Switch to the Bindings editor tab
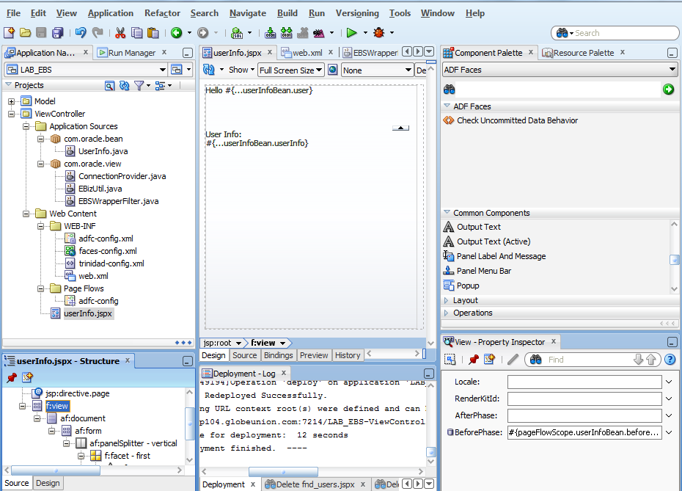 pyautogui.click(x=278, y=355)
